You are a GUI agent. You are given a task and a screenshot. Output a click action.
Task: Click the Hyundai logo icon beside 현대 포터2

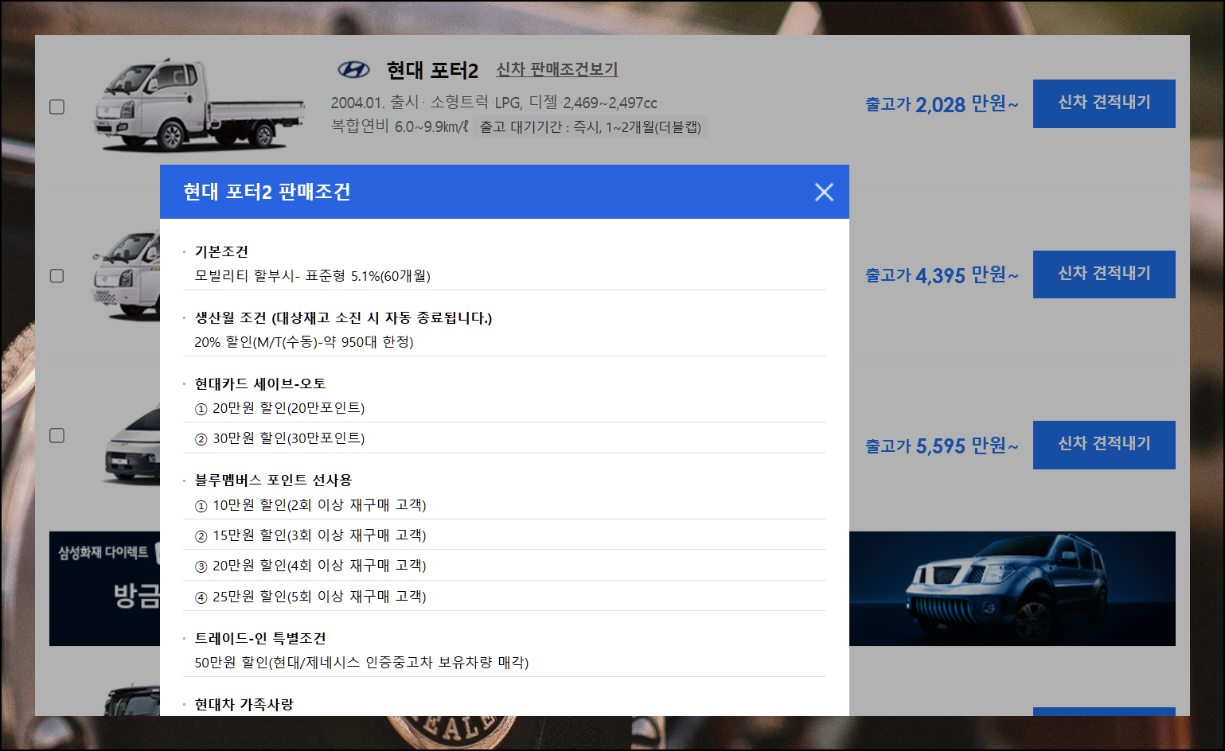[x=354, y=70]
